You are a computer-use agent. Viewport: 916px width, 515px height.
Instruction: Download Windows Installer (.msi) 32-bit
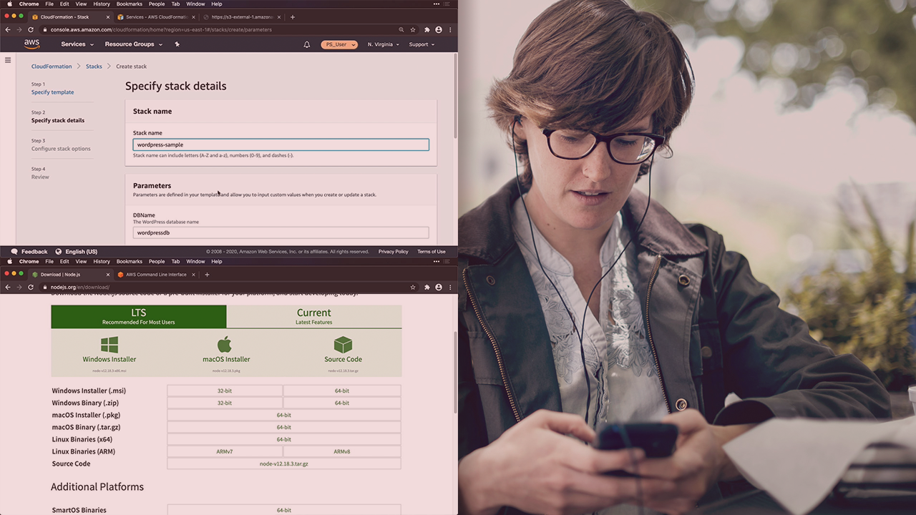coord(225,391)
